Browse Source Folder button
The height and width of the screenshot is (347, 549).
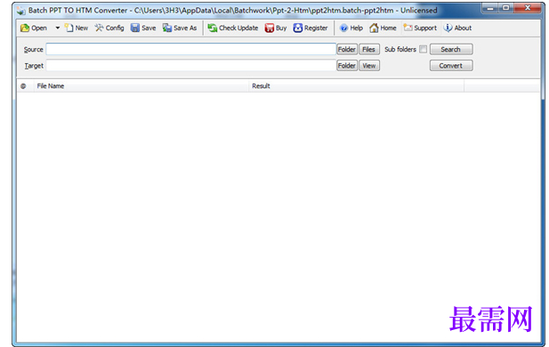click(x=347, y=49)
